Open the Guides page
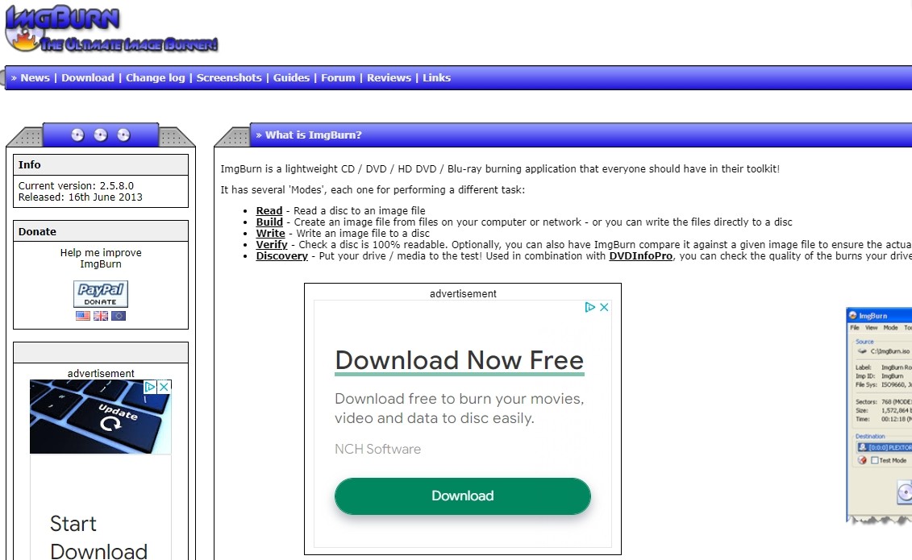 pos(291,77)
